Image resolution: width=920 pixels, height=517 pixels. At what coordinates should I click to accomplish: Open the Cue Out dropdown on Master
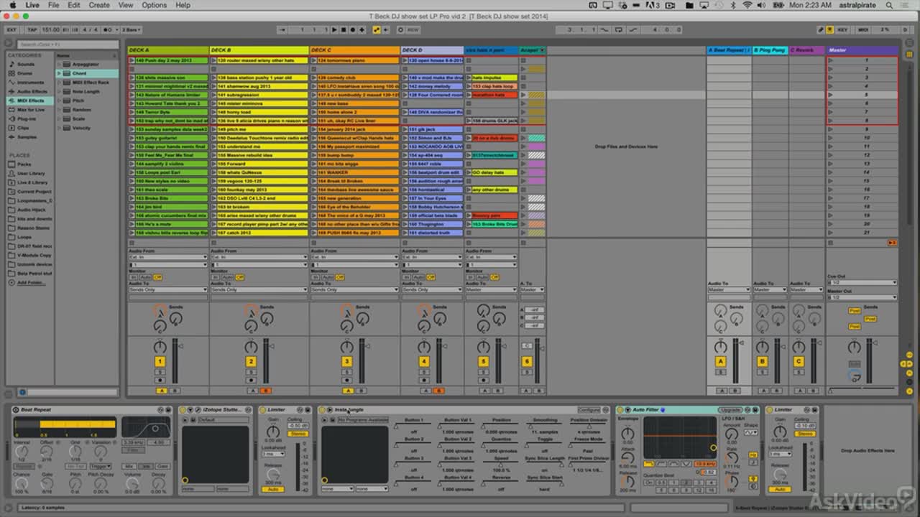tap(862, 283)
